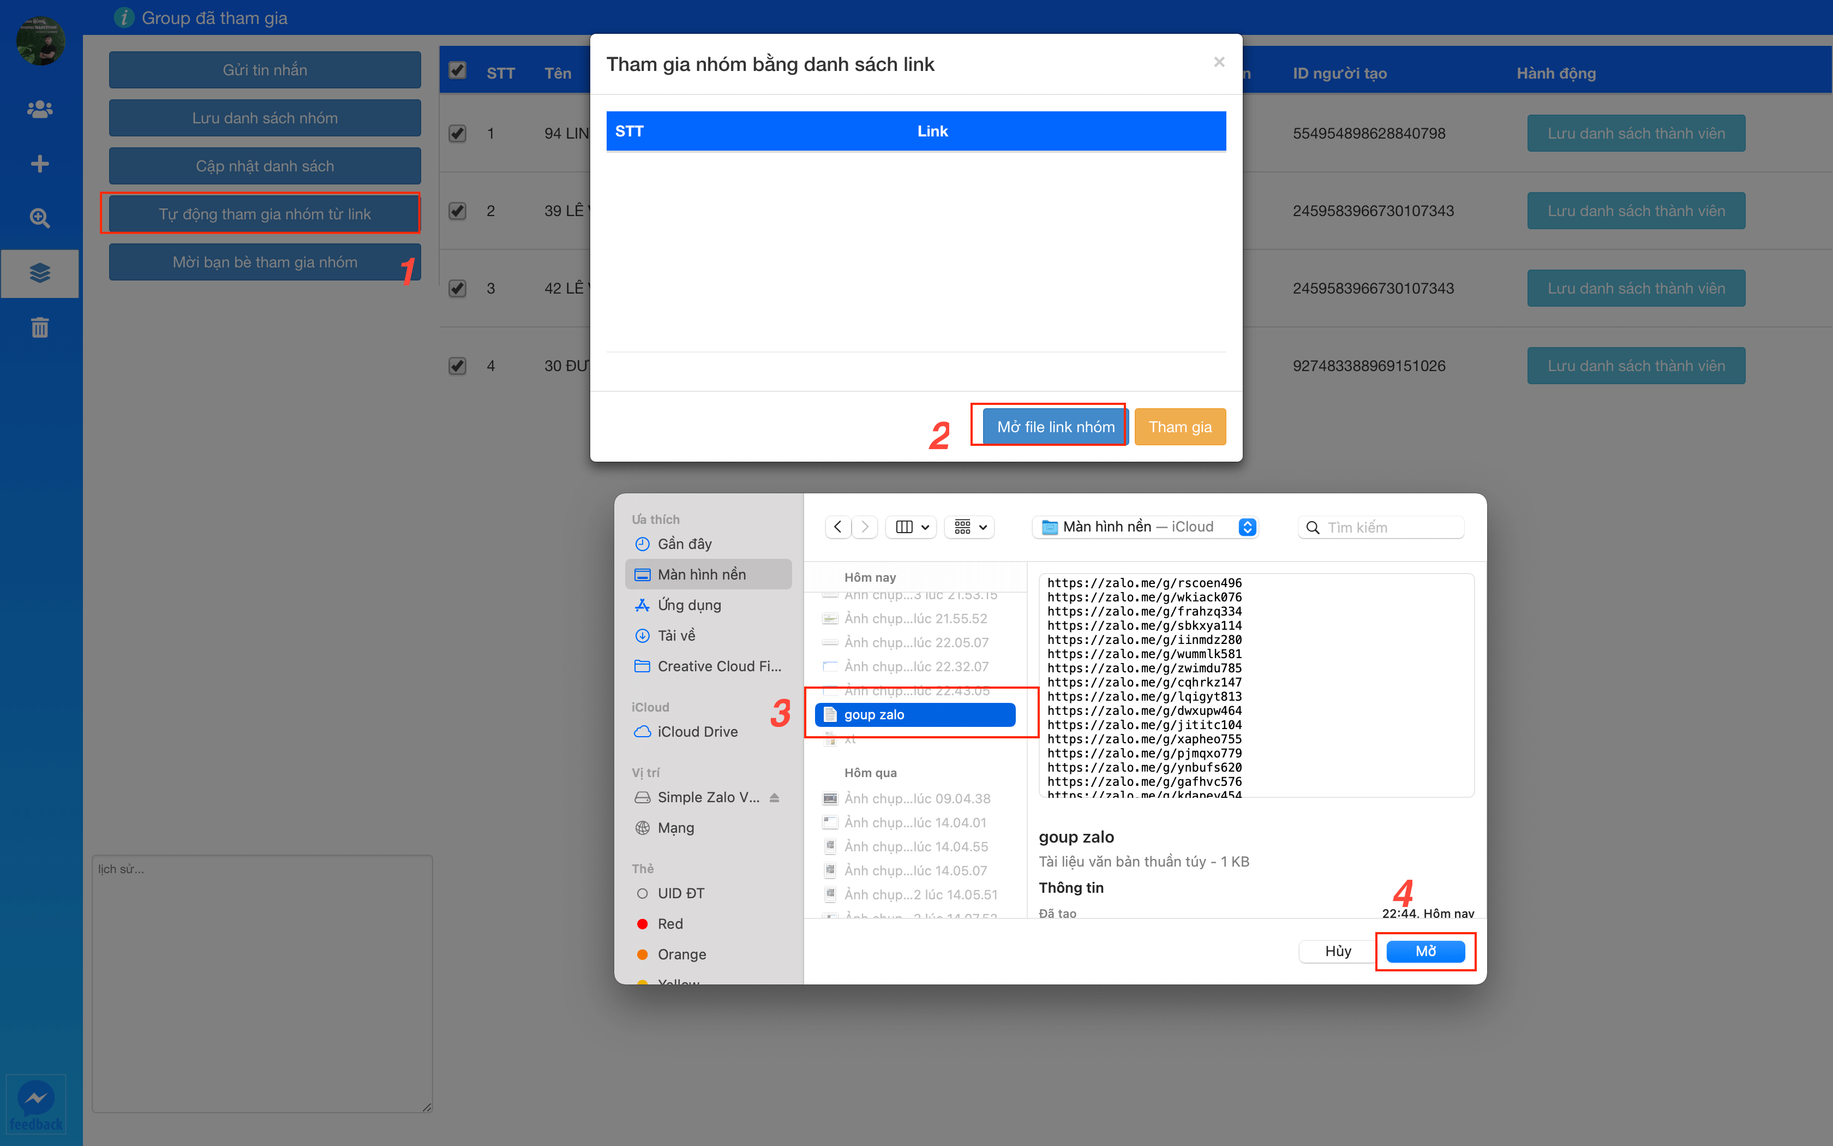Select file Ảnh chụp...2 lúc 14.05.51
Viewport: 1833px width, 1146px height.
(x=915, y=895)
